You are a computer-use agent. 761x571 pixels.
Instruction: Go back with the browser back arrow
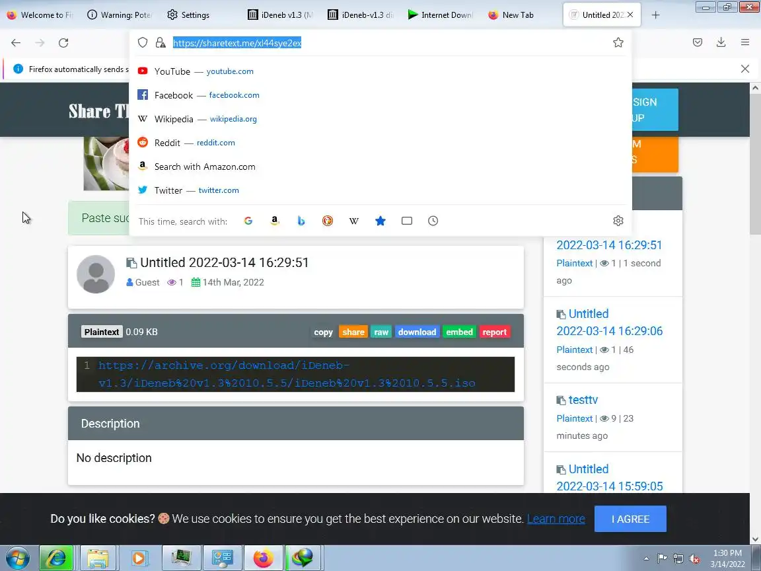pyautogui.click(x=16, y=43)
